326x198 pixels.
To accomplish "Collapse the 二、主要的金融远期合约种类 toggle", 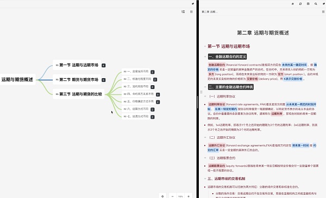I will [x=205, y=87].
